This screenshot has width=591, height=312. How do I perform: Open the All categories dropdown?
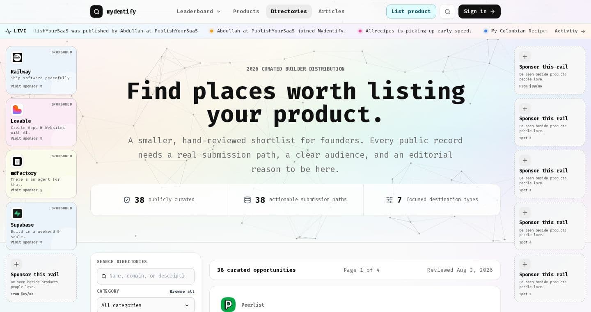pyautogui.click(x=146, y=305)
